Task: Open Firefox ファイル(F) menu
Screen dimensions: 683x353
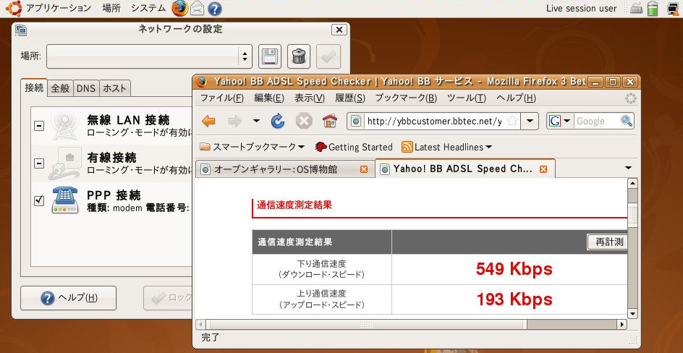Action: click(221, 98)
